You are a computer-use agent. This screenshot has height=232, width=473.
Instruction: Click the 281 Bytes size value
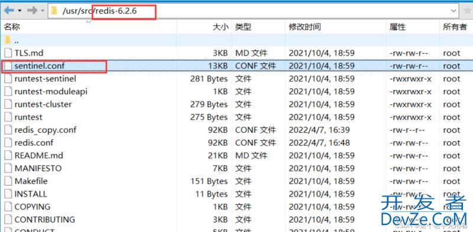click(x=209, y=79)
